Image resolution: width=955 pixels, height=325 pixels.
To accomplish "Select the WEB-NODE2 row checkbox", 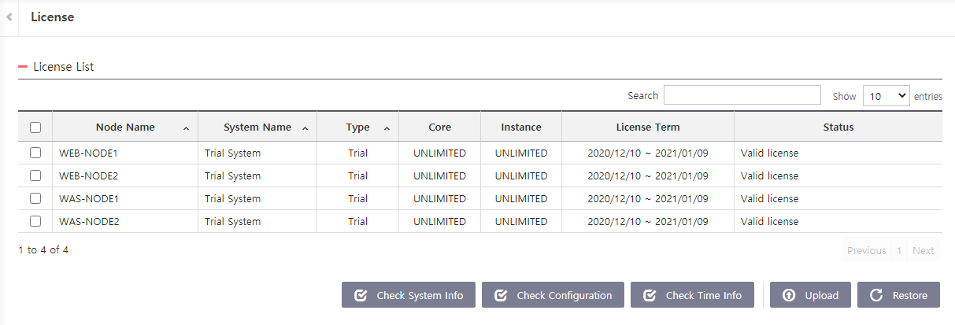I will (x=35, y=175).
